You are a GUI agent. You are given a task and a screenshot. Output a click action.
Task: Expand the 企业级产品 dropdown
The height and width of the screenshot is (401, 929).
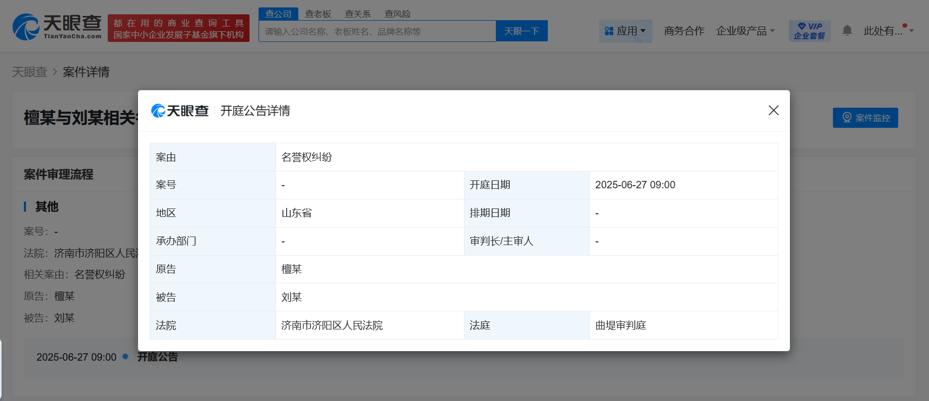pyautogui.click(x=745, y=31)
